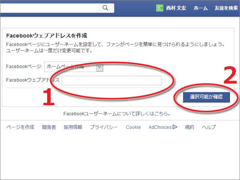The width and height of the screenshot is (240, 180).
Task: Click the AdChoices triangle icon
Action: click(175, 127)
